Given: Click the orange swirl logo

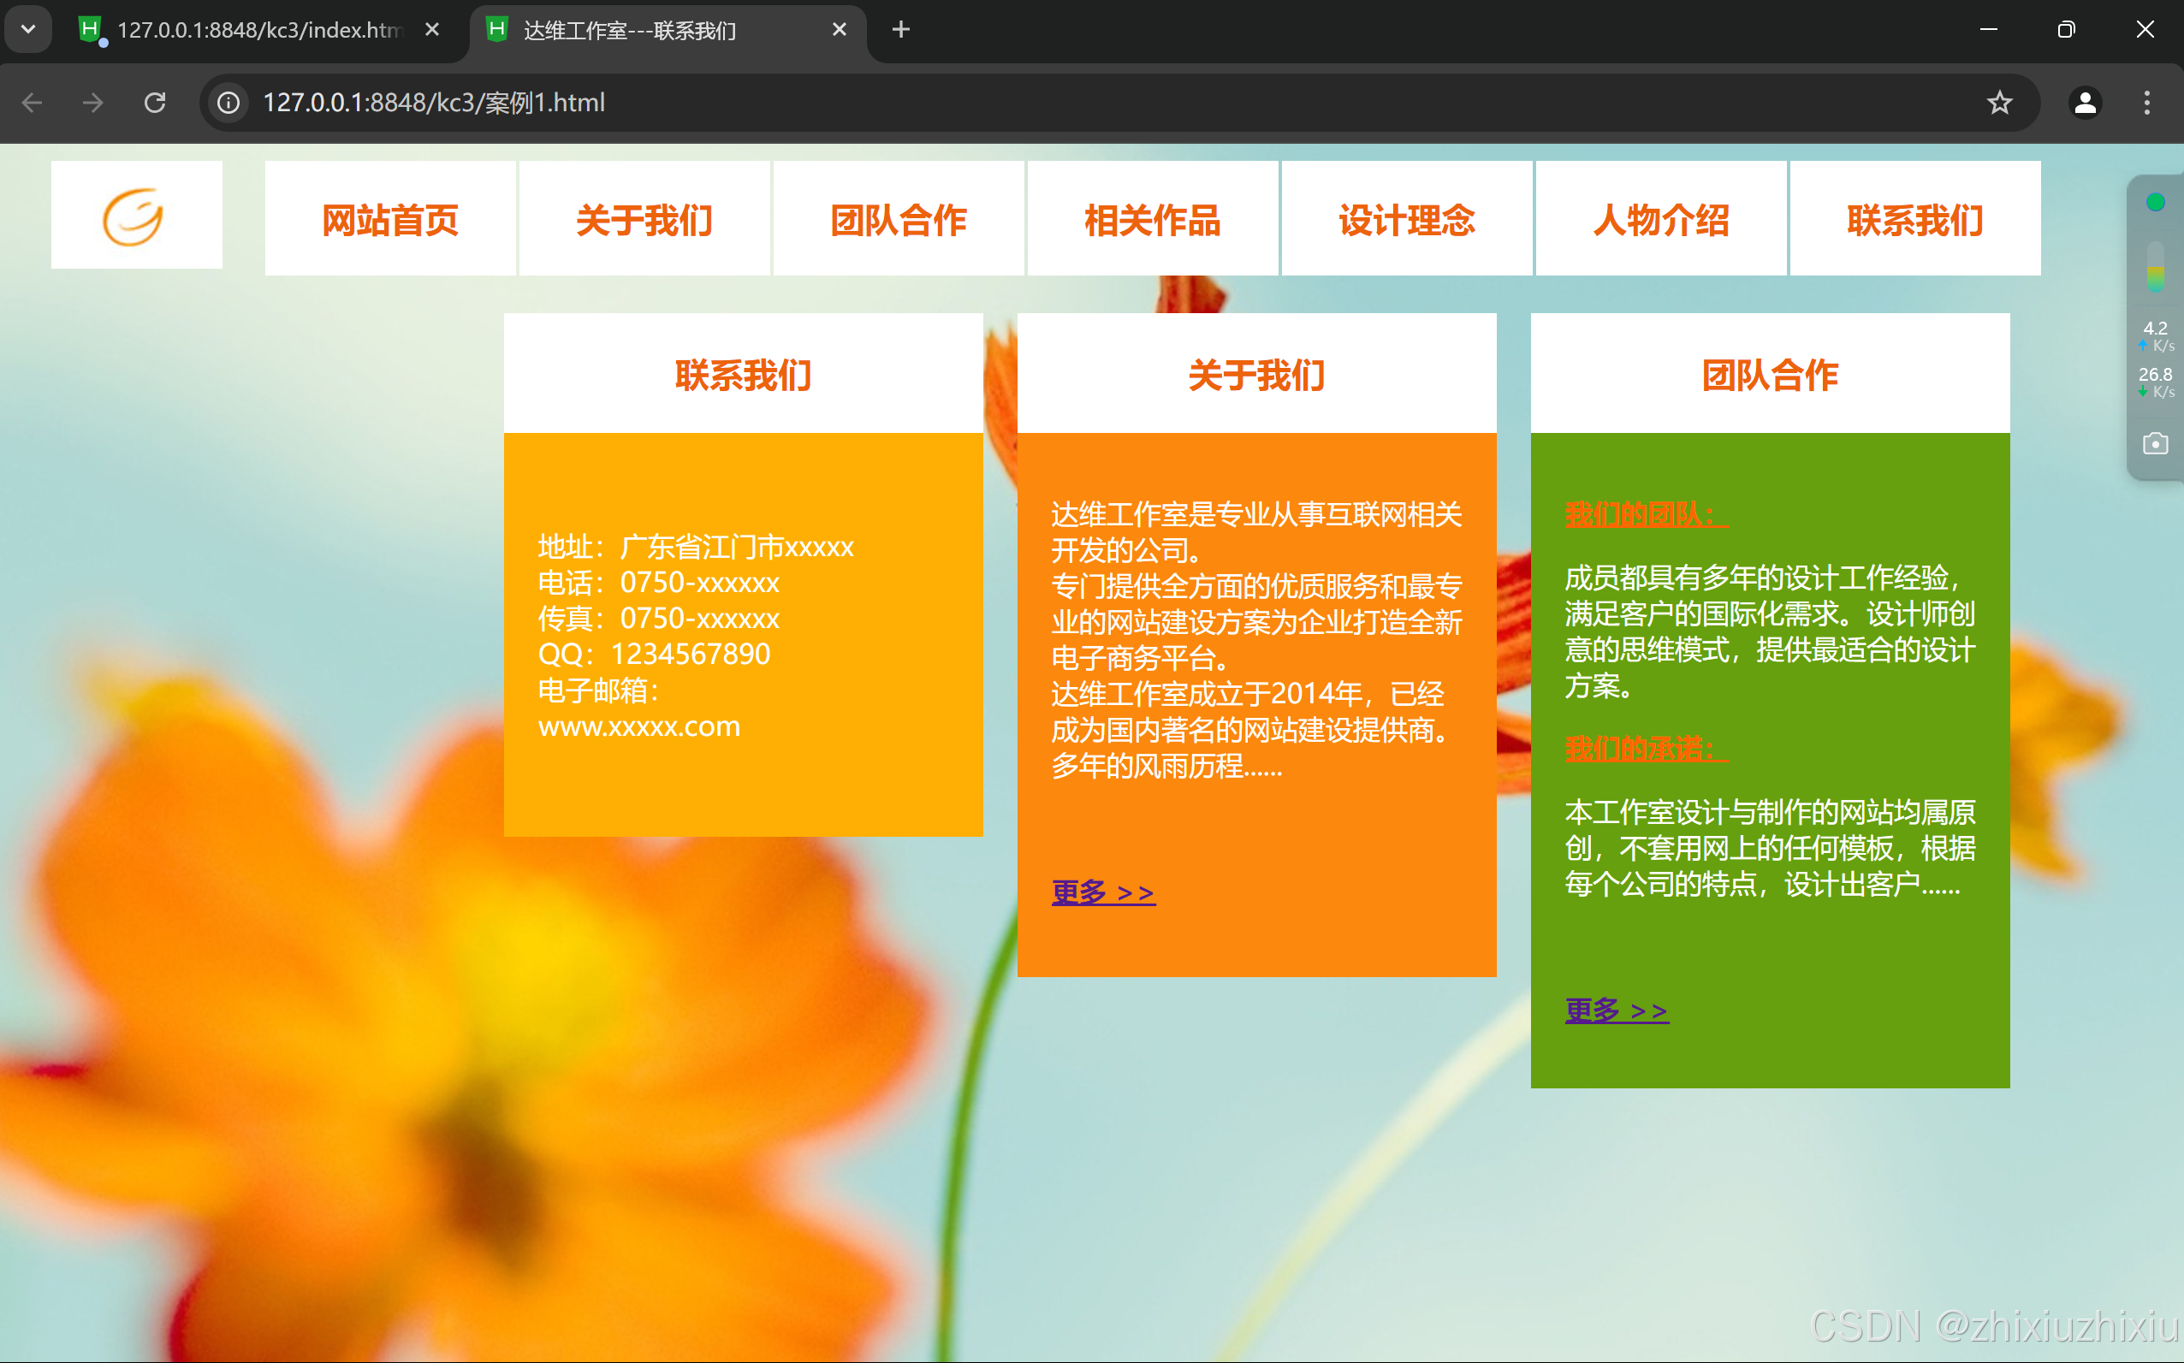Looking at the screenshot, I should [134, 216].
